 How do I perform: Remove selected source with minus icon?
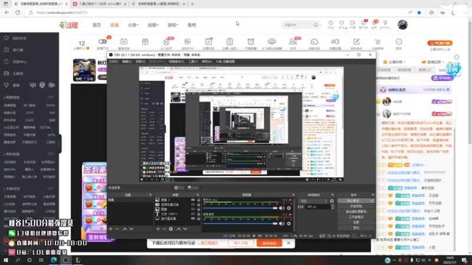[165, 229]
